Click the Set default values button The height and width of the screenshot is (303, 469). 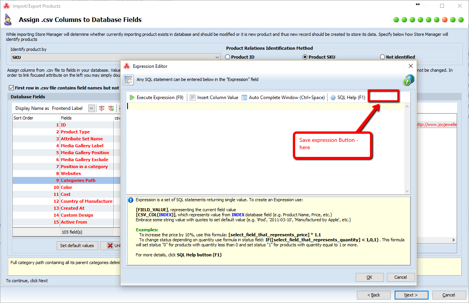point(77,246)
